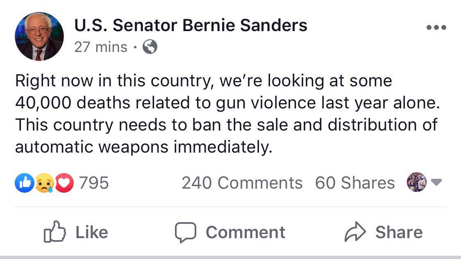Image resolution: width=461 pixels, height=259 pixels.
Task: Click the red heart reaction icon
Action: [x=66, y=182]
